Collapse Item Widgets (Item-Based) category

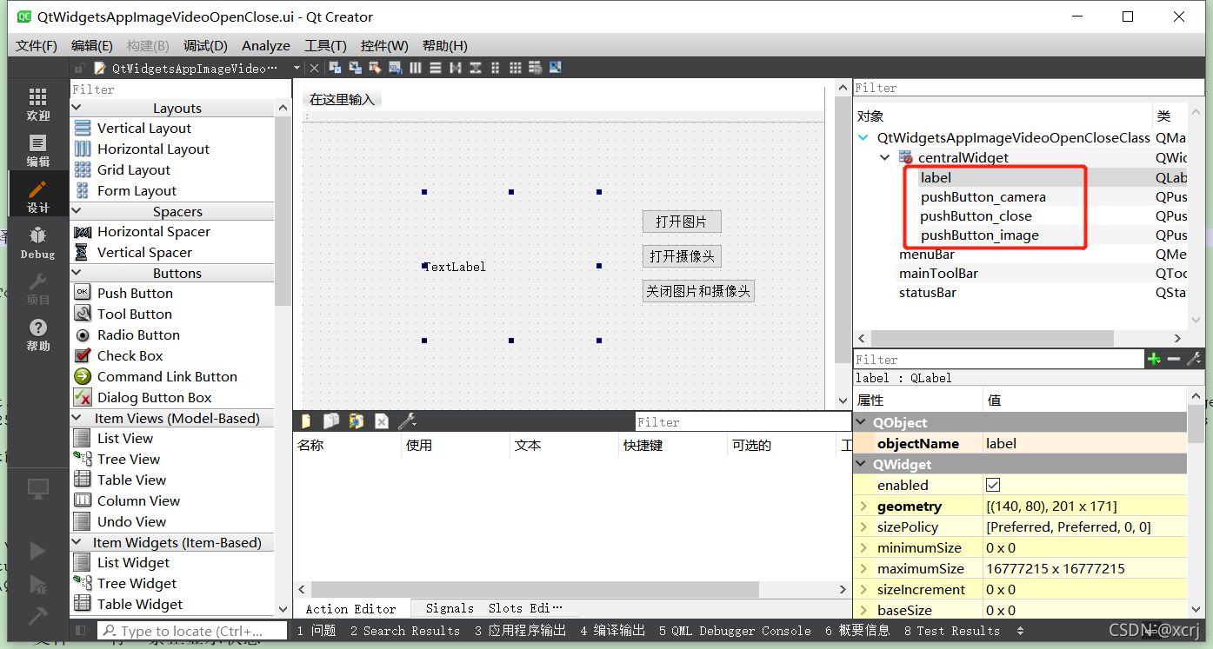click(76, 542)
